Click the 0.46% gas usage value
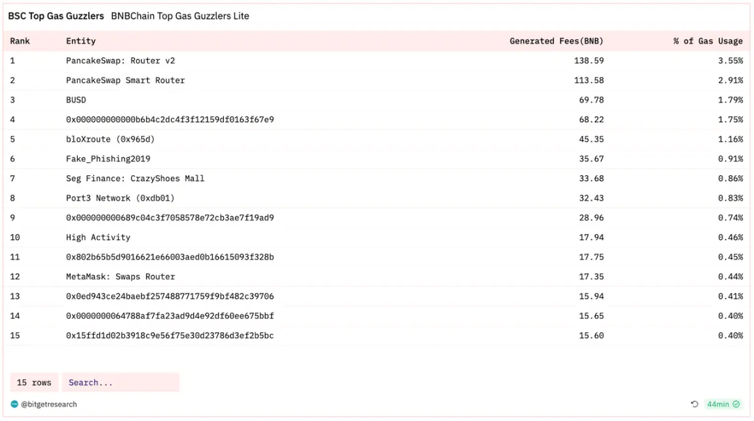Screen dimensions: 754x421 coord(730,237)
